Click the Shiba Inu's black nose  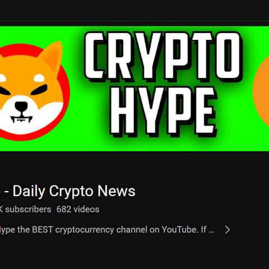pyautogui.click(x=21, y=106)
